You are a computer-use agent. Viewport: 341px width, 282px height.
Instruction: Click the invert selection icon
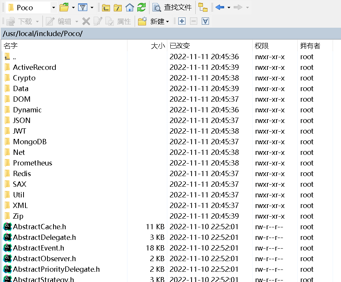tap(205, 21)
